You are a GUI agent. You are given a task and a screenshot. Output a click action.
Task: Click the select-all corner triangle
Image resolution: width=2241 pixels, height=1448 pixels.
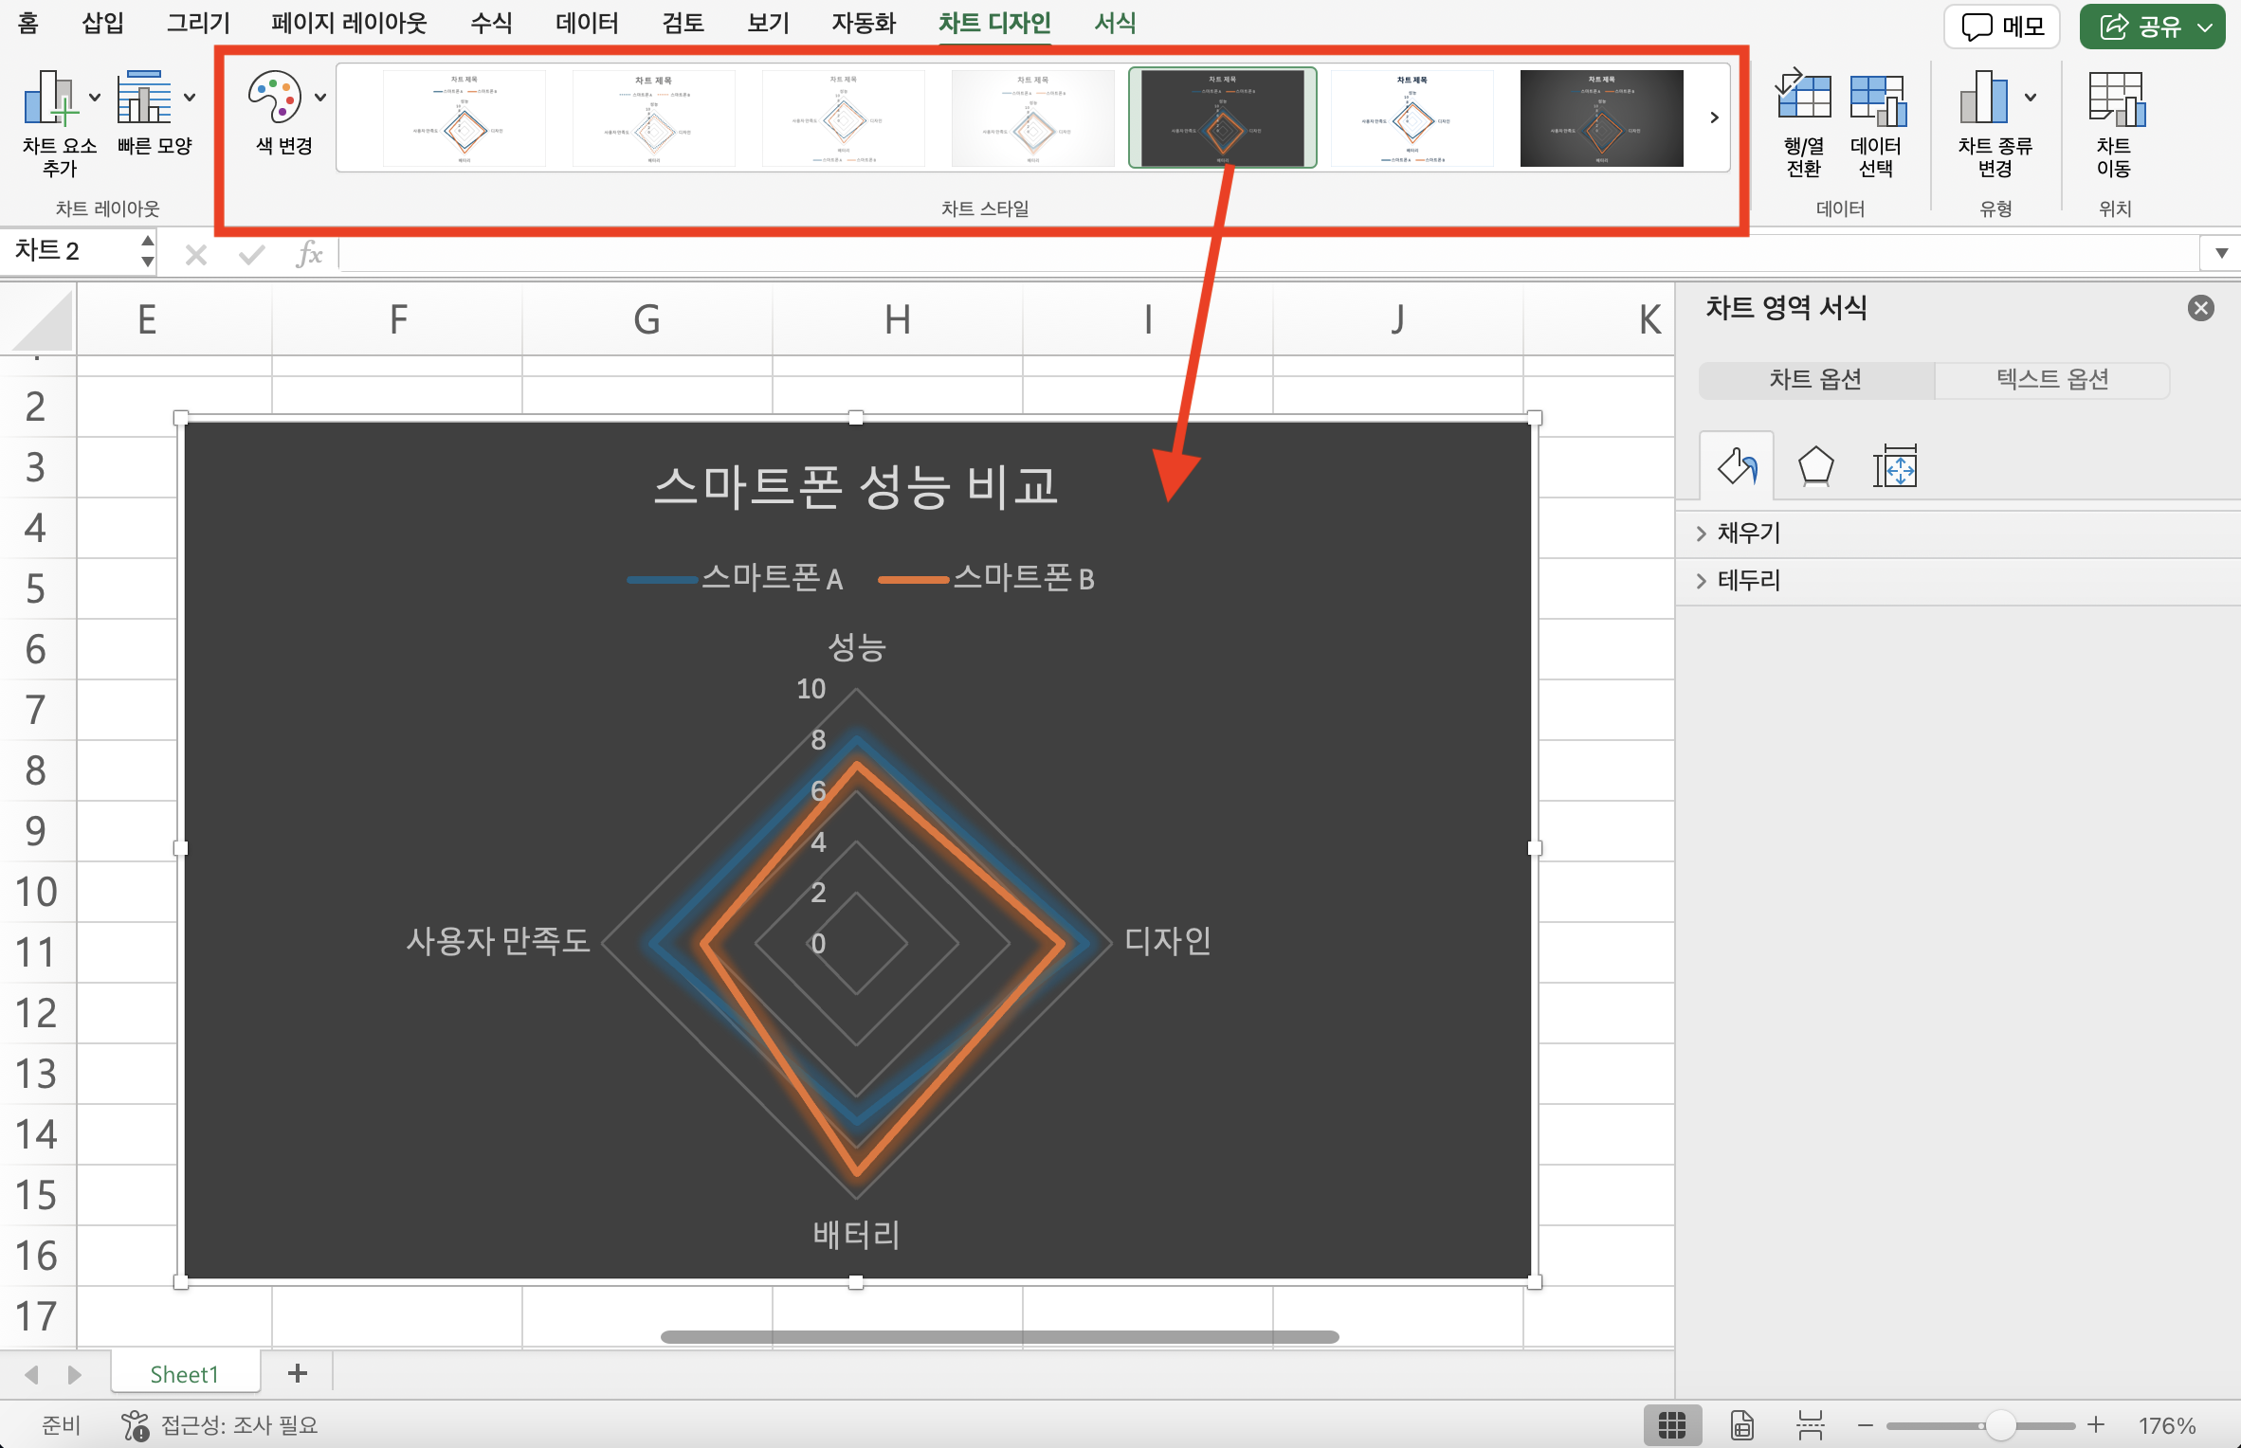[38, 320]
